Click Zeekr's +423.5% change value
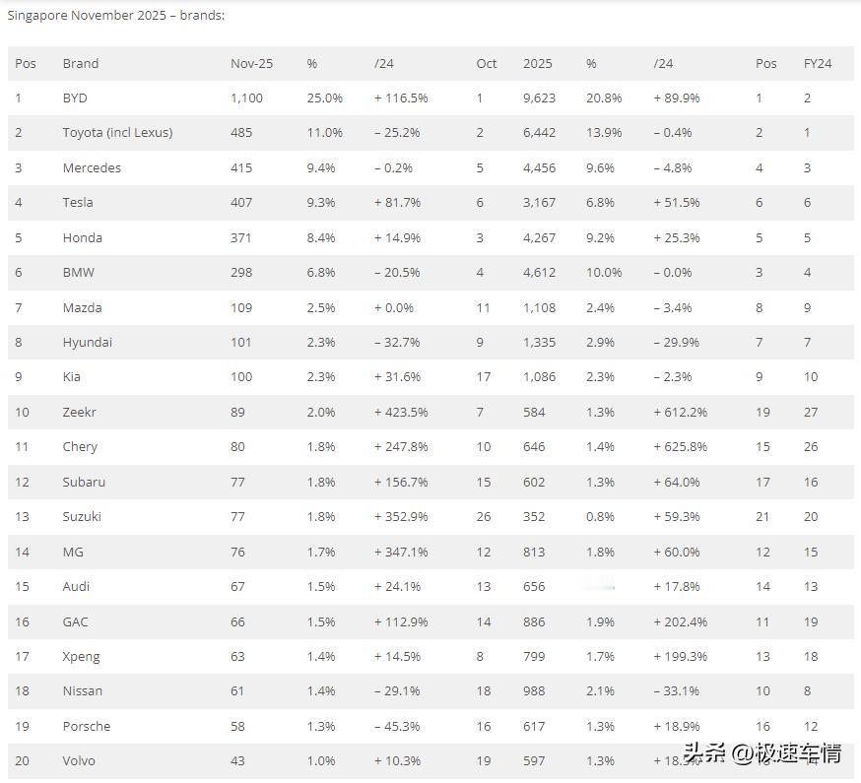Screen dimensions: 861x783 coord(401,413)
